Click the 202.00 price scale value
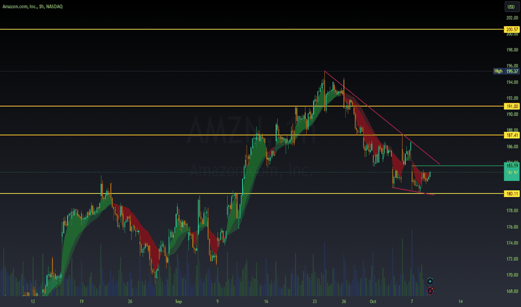Viewport: 521px width, 307px height. [x=512, y=18]
